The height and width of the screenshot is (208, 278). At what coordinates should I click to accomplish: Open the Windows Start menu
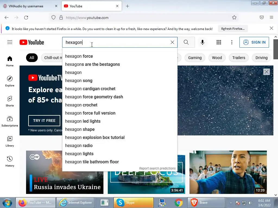(7, 203)
